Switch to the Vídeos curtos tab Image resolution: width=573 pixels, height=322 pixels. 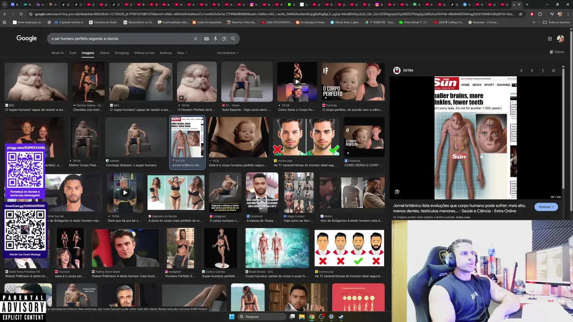(144, 53)
